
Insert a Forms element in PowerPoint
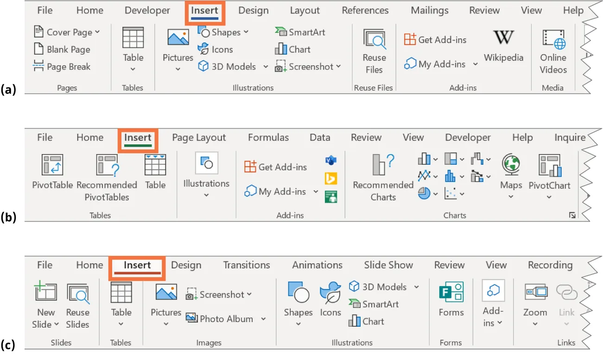(x=450, y=298)
